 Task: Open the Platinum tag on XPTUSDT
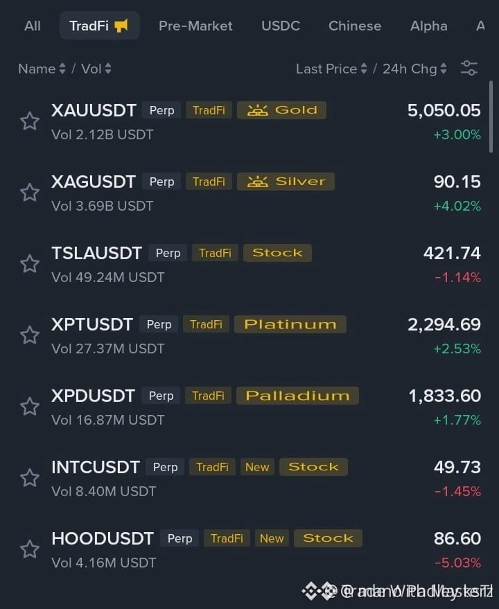coord(290,324)
